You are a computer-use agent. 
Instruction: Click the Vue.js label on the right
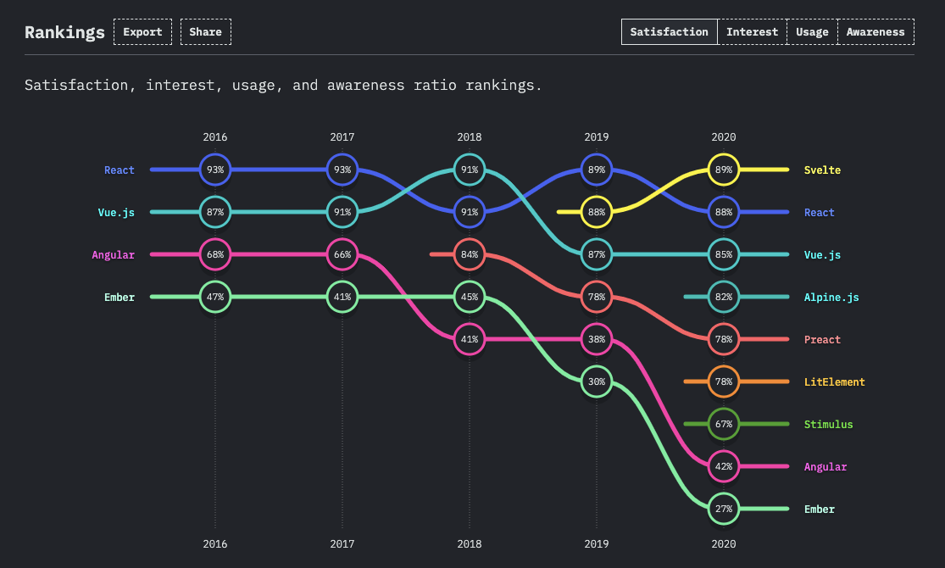pos(821,254)
